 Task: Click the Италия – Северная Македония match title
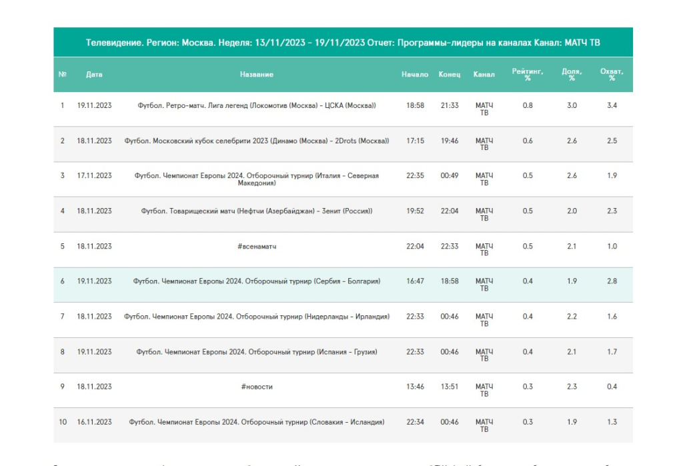point(257,179)
